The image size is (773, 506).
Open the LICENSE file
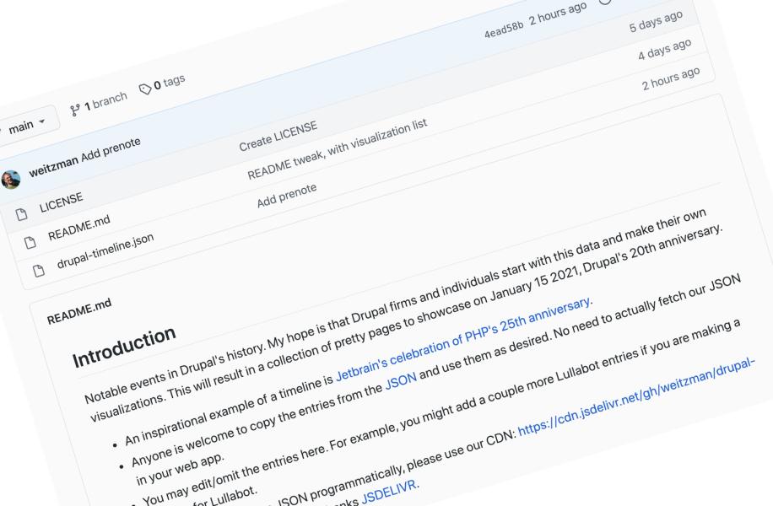pyautogui.click(x=61, y=202)
